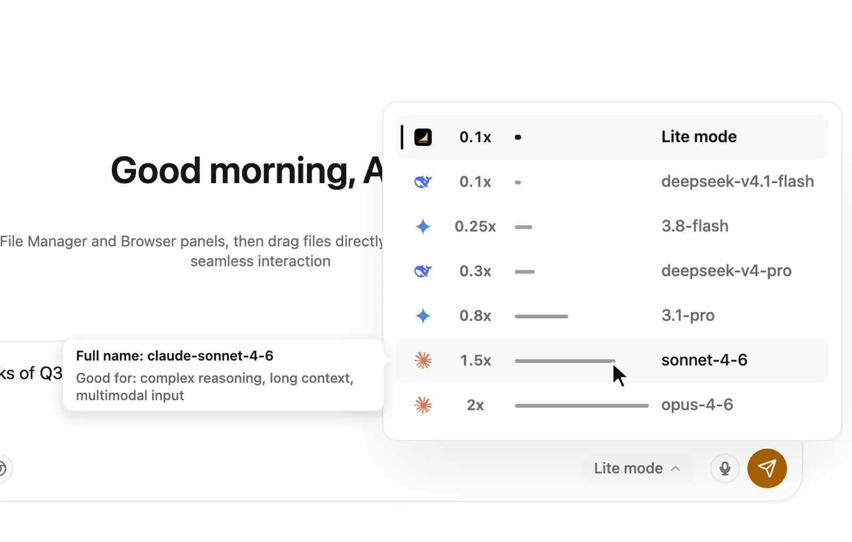852x542 pixels.
Task: Click the message input containing "ks of Q3"
Action: click(32, 373)
